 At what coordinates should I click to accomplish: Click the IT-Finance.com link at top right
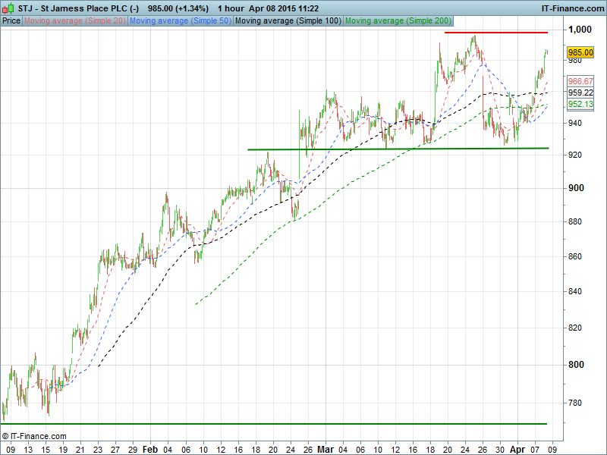pos(571,8)
